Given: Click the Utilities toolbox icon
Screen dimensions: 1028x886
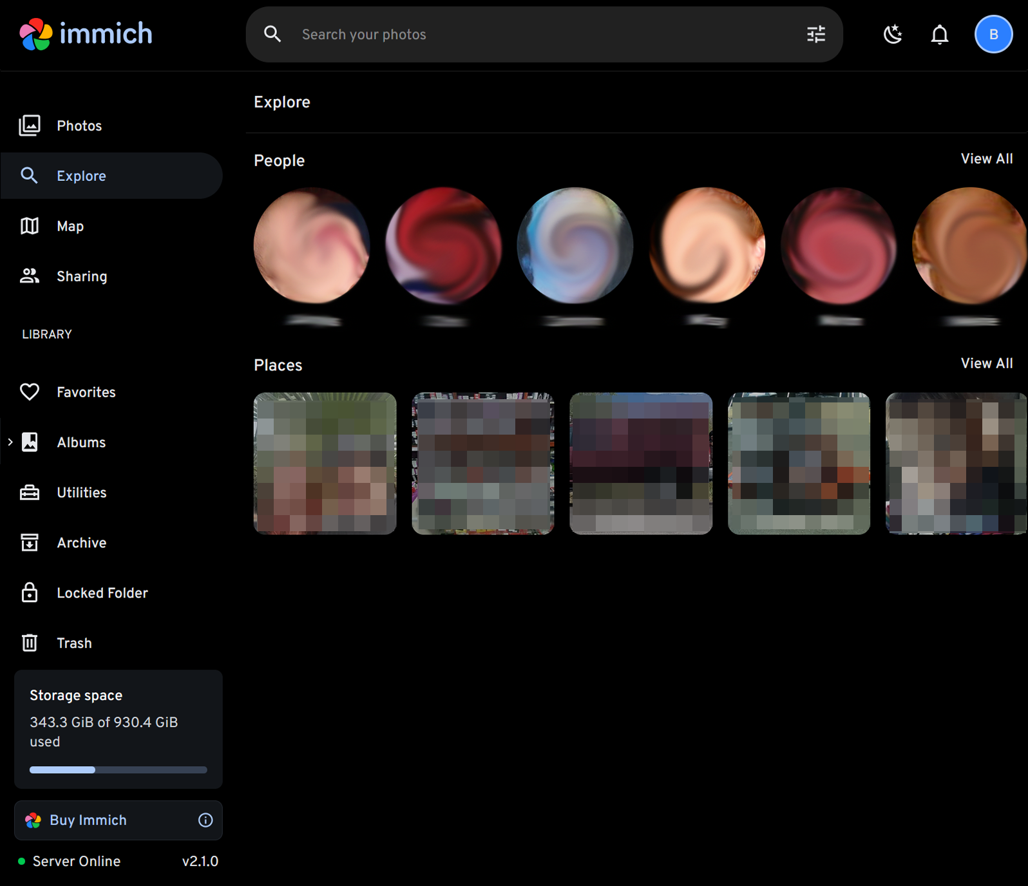Looking at the screenshot, I should [x=30, y=493].
